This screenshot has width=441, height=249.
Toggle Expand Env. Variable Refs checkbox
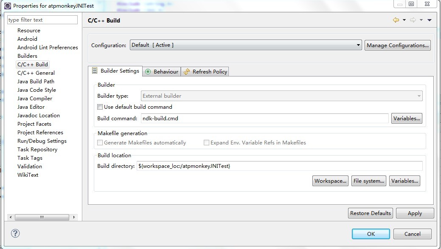coord(206,143)
